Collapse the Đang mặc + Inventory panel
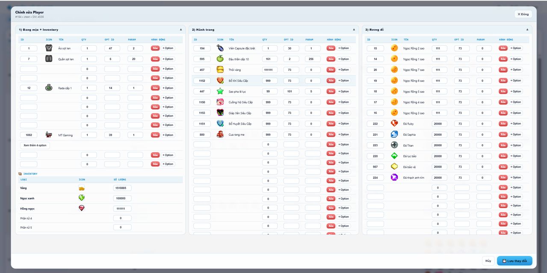The image size is (547, 273). pyautogui.click(x=181, y=29)
